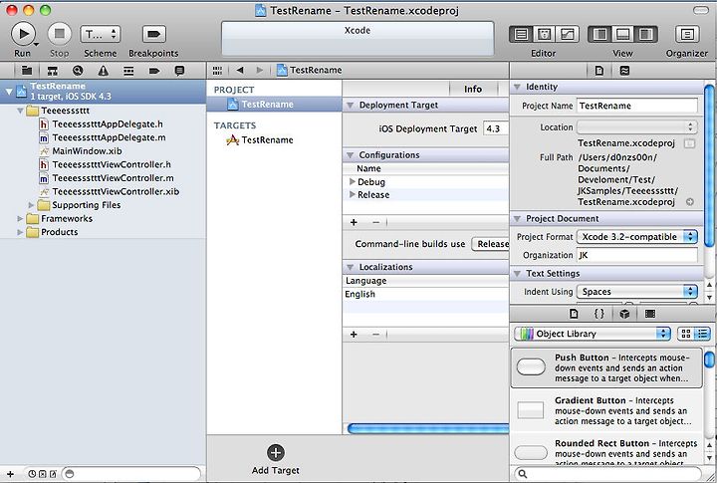717x483 pixels.
Task: Collapse the Teeeesssttt group folder
Action: pyautogui.click(x=20, y=111)
